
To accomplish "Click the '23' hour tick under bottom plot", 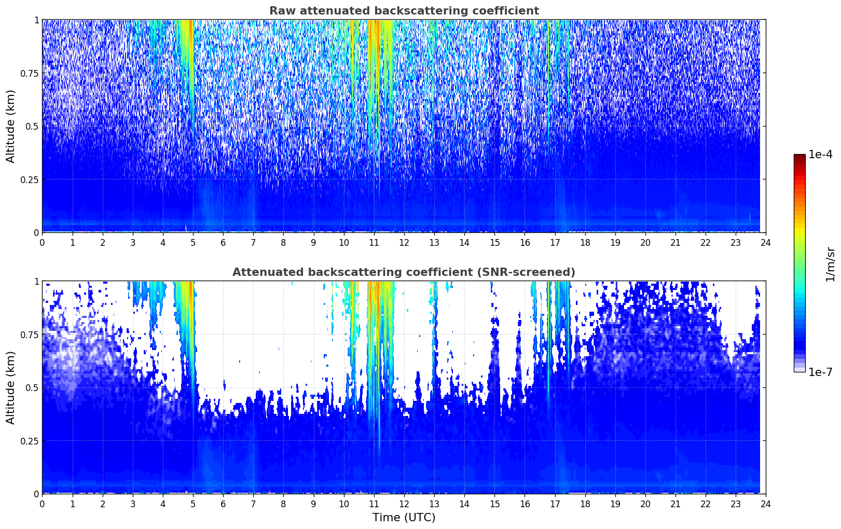I will coord(736,504).
